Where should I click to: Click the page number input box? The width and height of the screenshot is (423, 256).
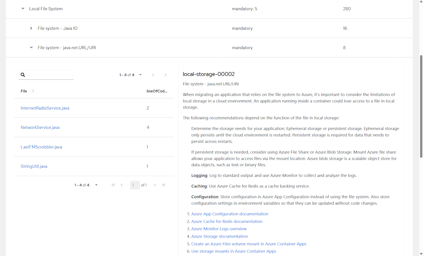[135, 185]
